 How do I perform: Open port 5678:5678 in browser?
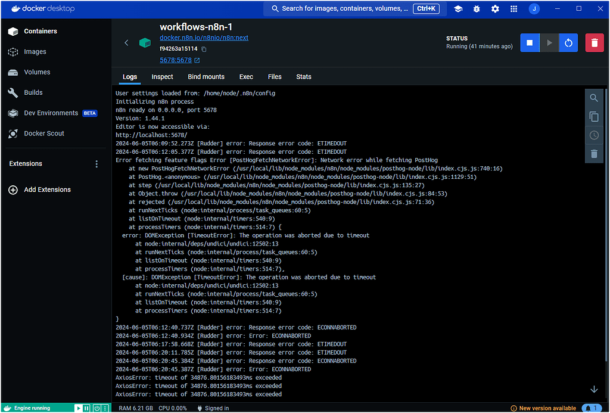pyautogui.click(x=180, y=60)
